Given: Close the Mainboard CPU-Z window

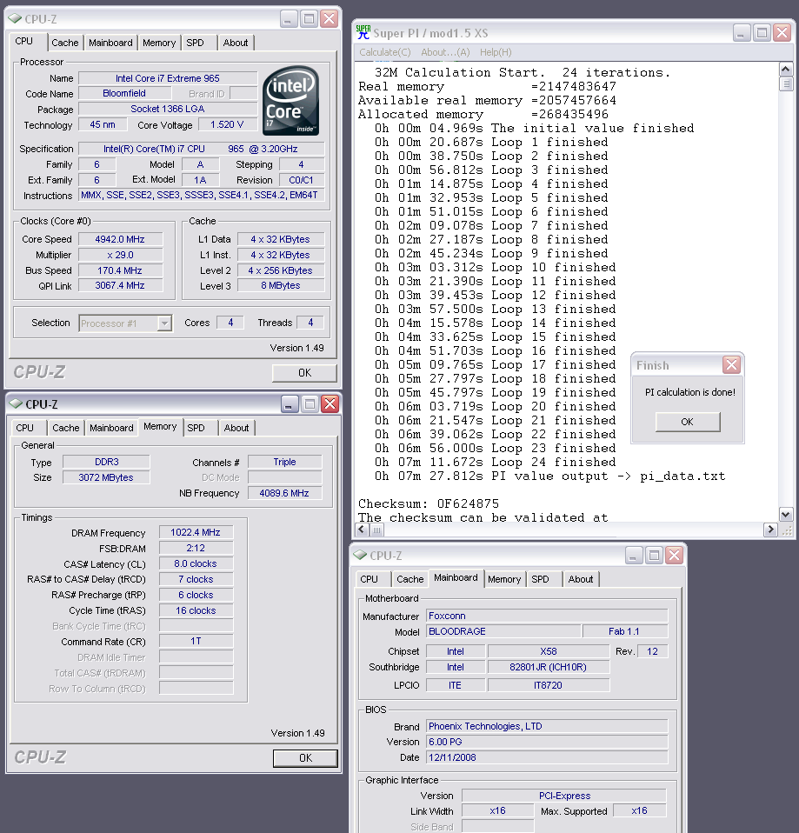Looking at the screenshot, I should [x=674, y=556].
